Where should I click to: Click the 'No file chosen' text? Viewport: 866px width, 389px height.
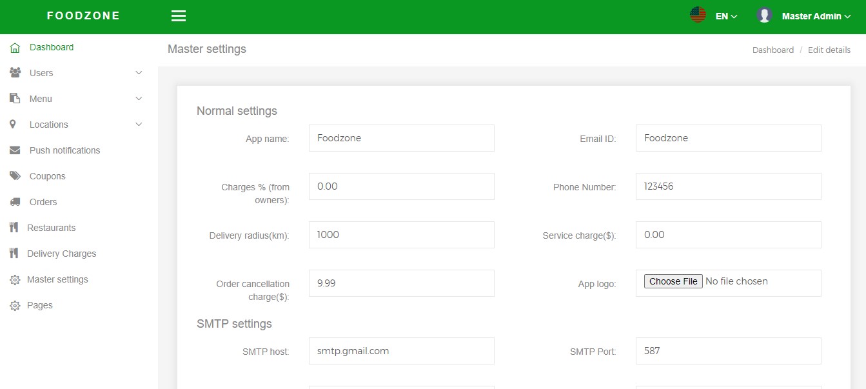coord(736,281)
